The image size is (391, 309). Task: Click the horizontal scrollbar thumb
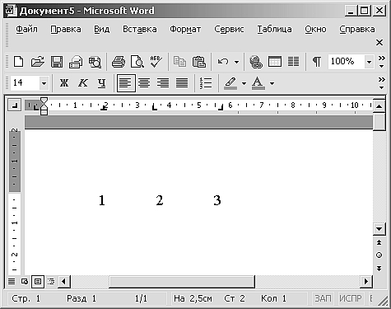182,282
